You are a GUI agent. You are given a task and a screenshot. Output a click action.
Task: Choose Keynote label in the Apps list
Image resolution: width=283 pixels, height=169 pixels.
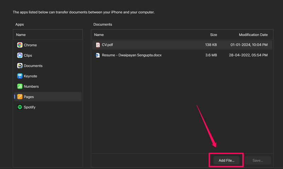pos(30,76)
